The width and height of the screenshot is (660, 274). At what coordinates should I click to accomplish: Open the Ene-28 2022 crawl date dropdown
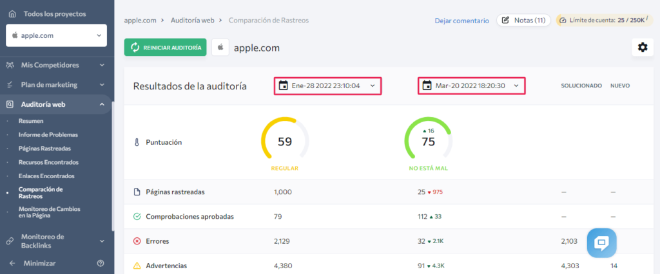pos(328,86)
